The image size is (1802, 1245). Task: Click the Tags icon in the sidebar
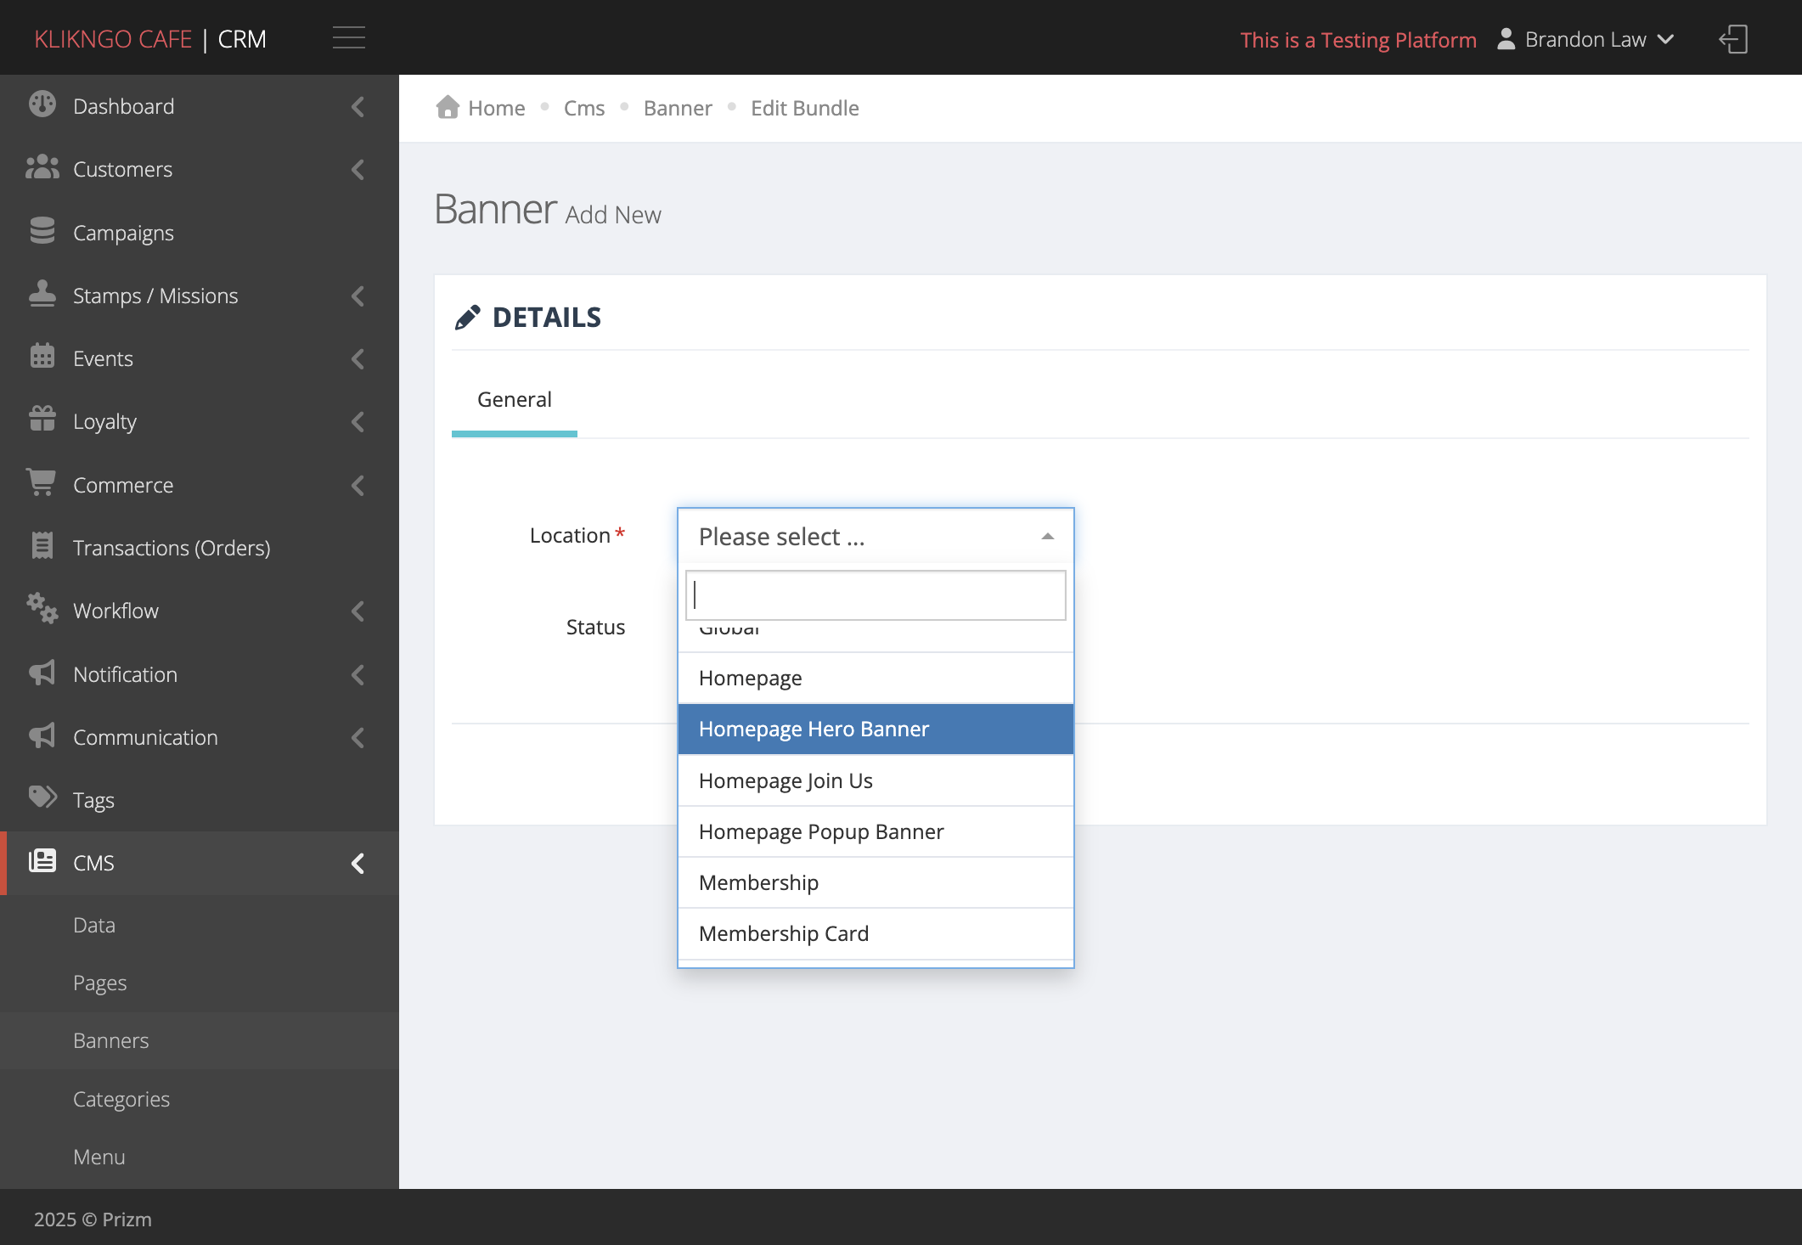(x=42, y=797)
